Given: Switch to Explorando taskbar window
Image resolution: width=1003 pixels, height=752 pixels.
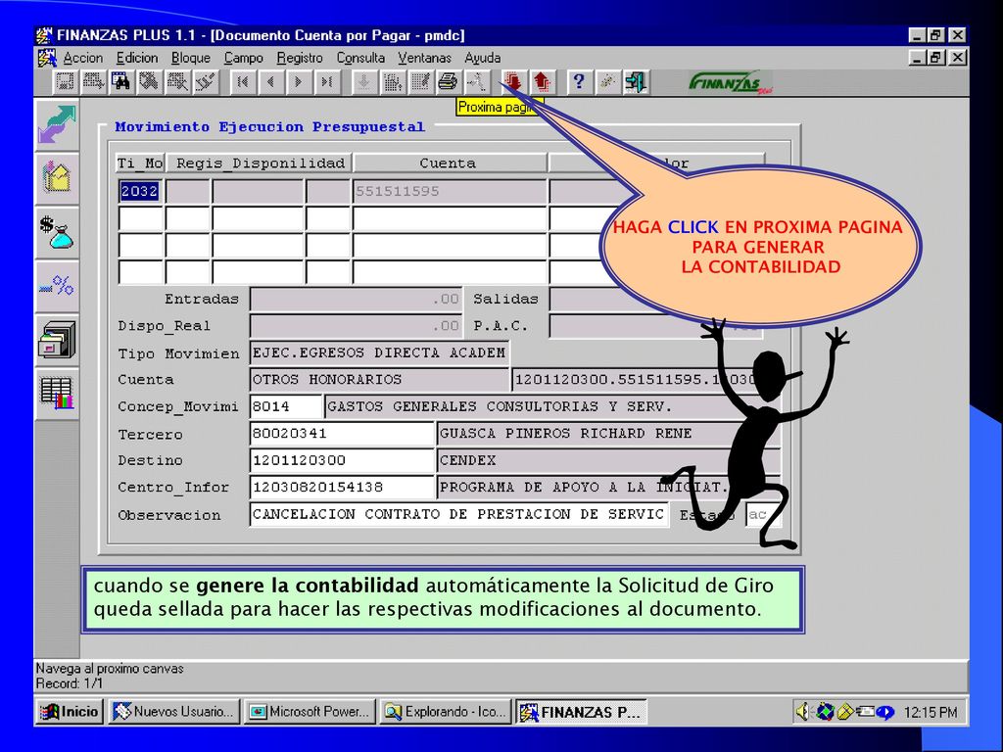Looking at the screenshot, I should pos(447,712).
